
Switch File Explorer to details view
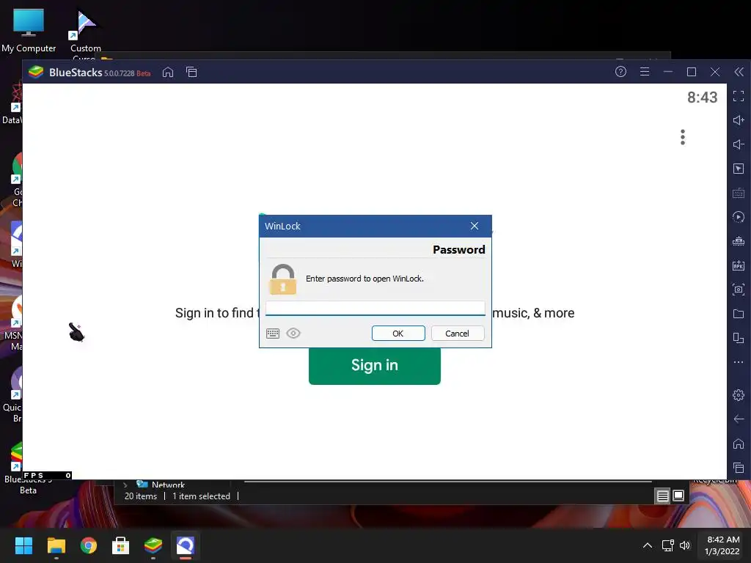pyautogui.click(x=662, y=496)
